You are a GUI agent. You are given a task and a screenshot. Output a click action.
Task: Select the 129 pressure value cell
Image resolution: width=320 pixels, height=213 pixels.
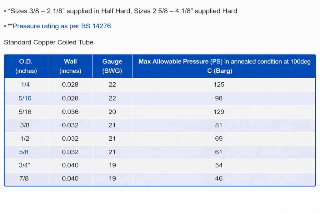coord(219,112)
